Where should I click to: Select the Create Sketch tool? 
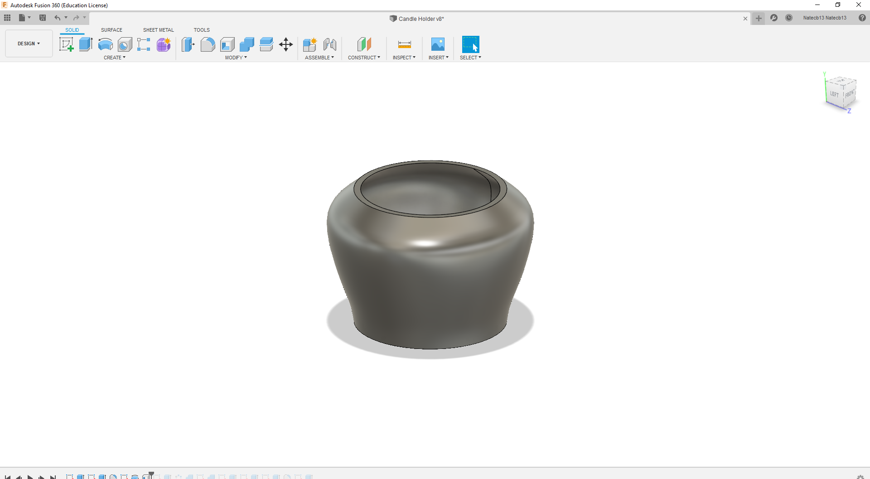click(67, 44)
